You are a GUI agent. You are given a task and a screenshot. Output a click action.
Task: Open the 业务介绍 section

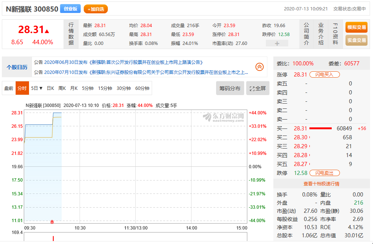coord(321,34)
